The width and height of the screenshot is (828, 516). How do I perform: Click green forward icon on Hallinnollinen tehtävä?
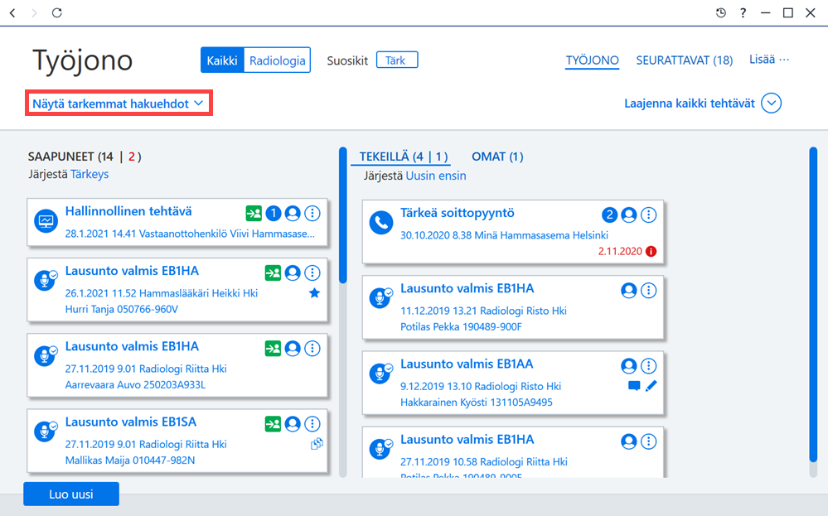pyautogui.click(x=254, y=213)
